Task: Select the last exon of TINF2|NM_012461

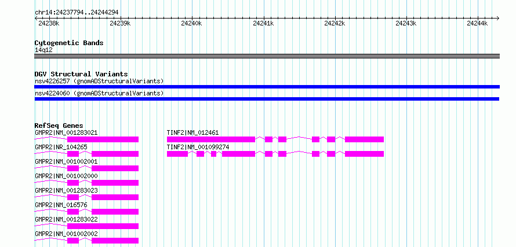Action: 364,139
